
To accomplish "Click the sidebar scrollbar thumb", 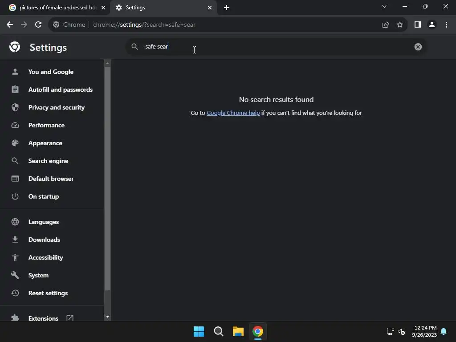I will pos(108,179).
